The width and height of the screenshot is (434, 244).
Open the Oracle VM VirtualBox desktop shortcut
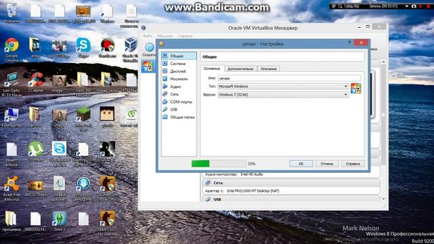coord(131,49)
